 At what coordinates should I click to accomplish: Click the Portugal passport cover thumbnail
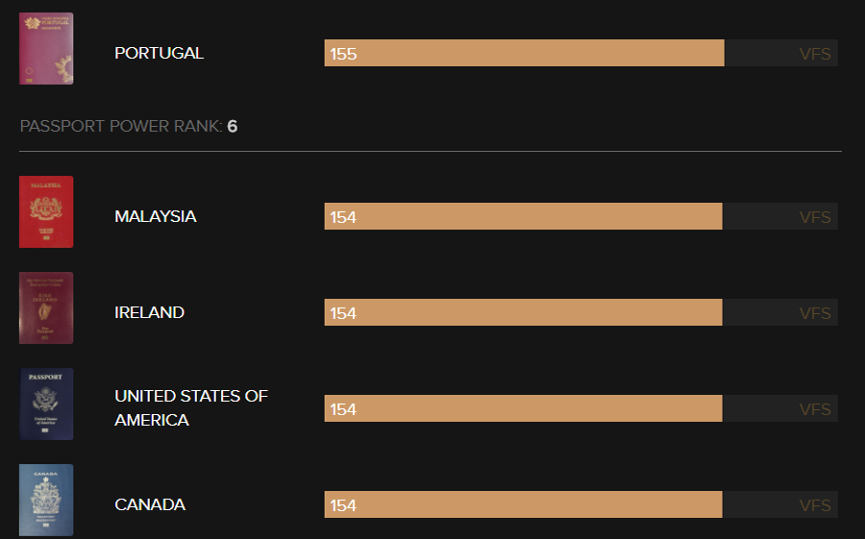coord(46,49)
